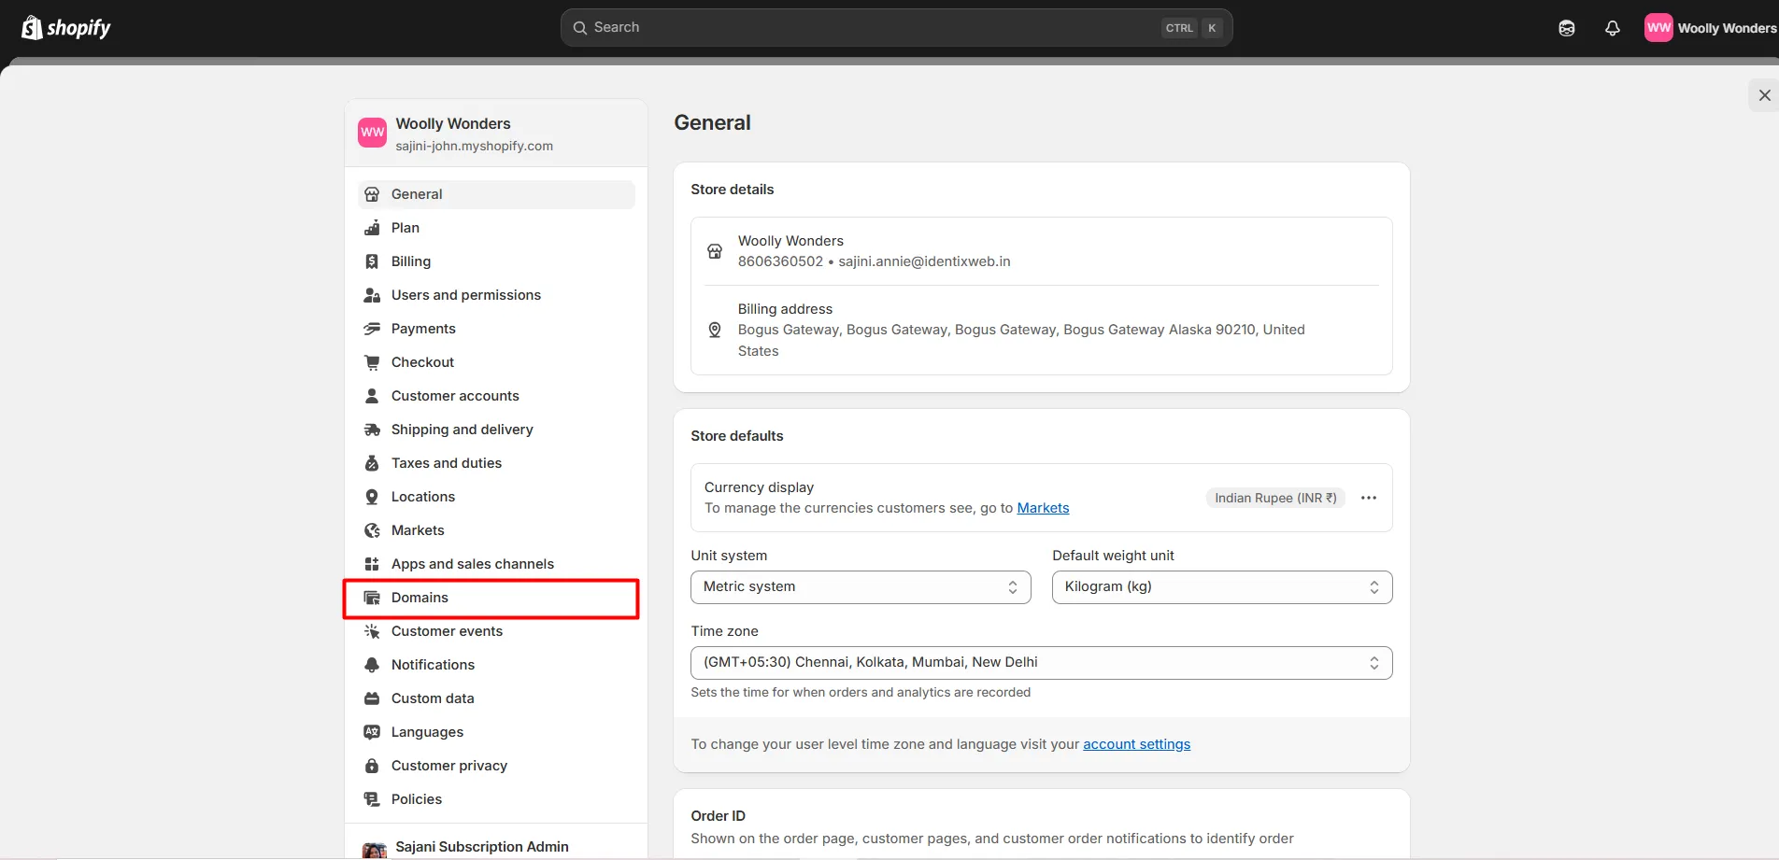Select Shipping and delivery
Screen dimensions: 1779x860
tap(496, 430)
